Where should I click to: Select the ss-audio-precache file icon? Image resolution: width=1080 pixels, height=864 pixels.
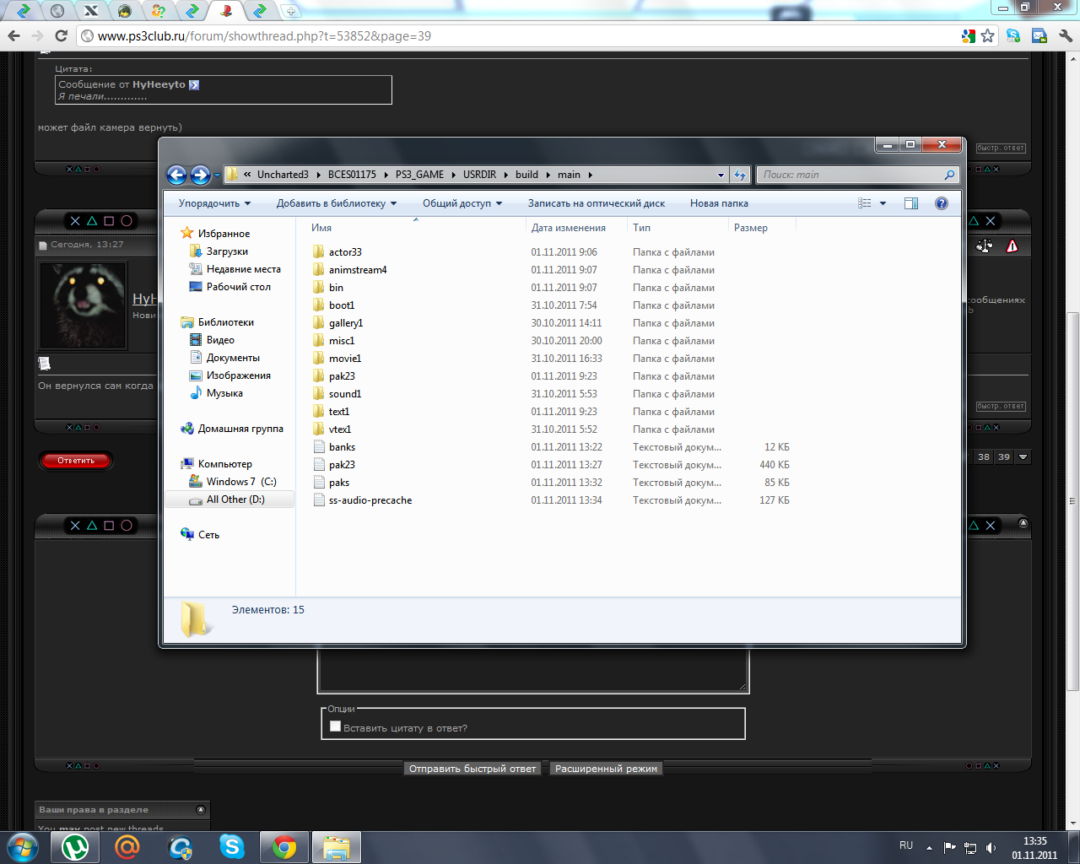(x=318, y=499)
